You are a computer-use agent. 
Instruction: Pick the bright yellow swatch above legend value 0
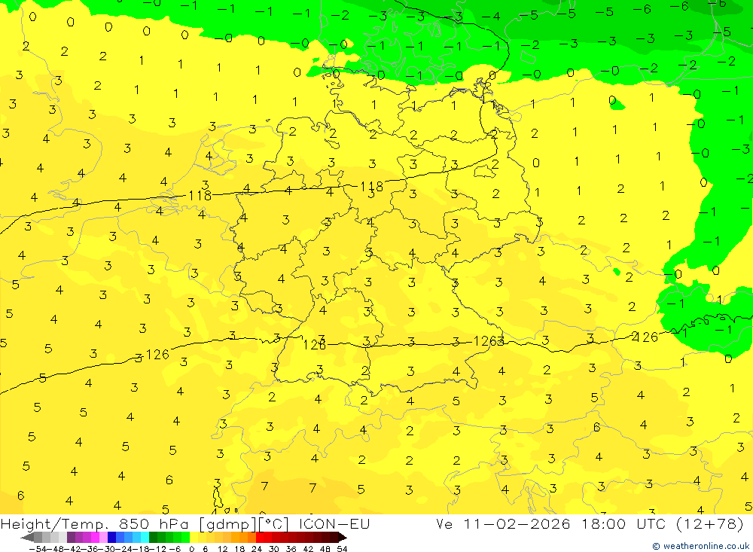(x=194, y=537)
